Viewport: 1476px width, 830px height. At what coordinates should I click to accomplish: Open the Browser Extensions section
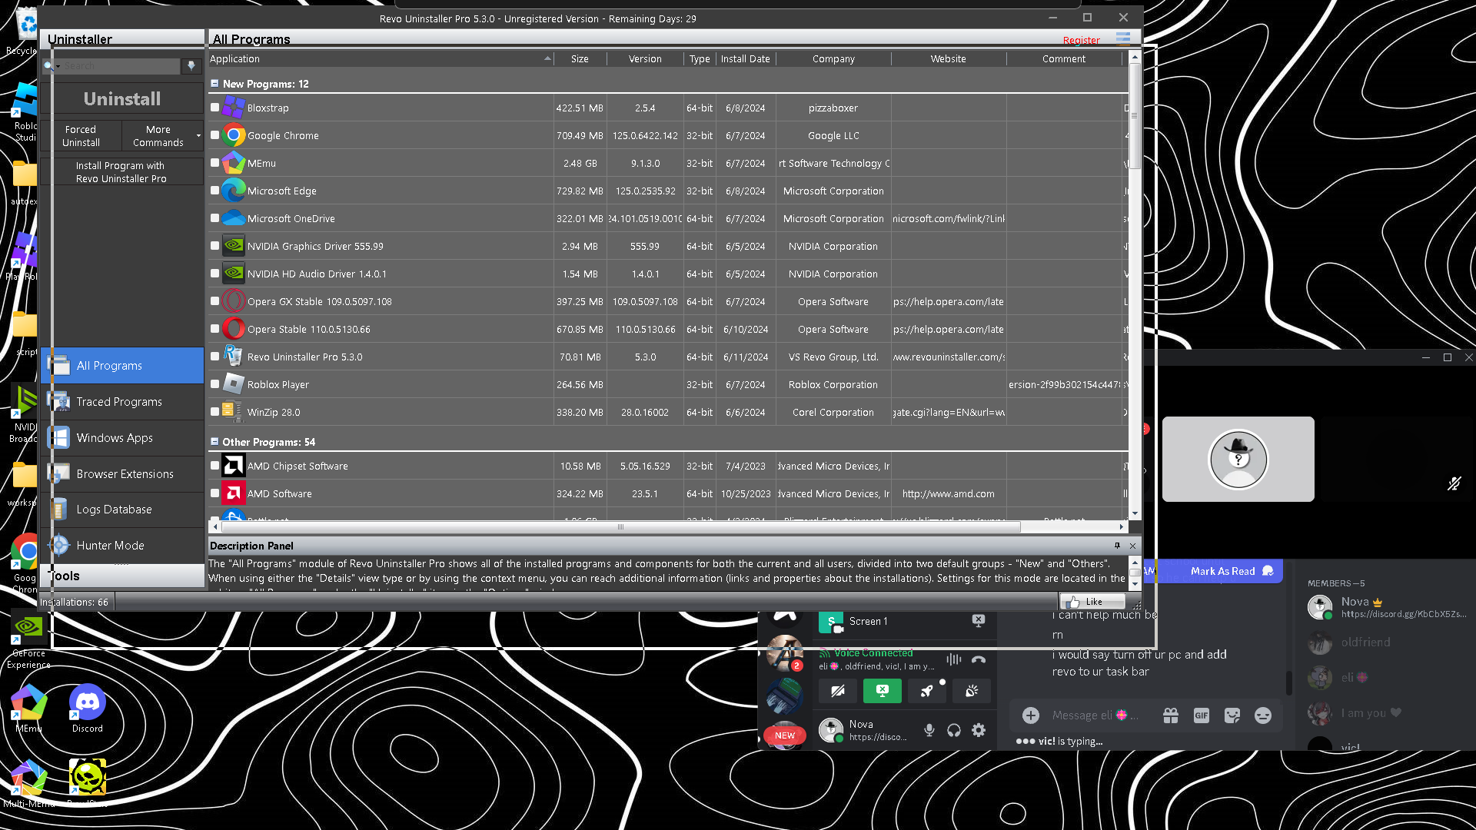[x=125, y=474]
